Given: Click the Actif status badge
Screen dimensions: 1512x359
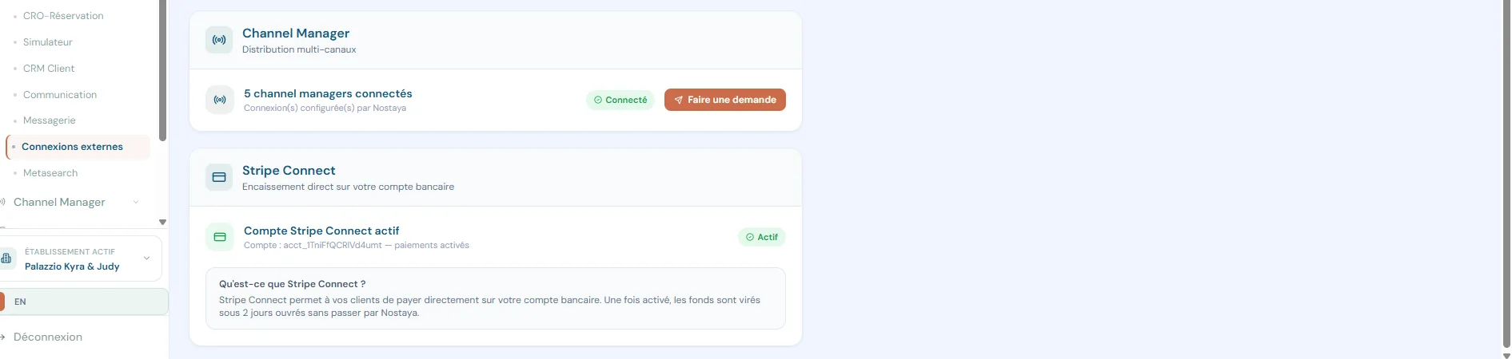Looking at the screenshot, I should coord(761,237).
